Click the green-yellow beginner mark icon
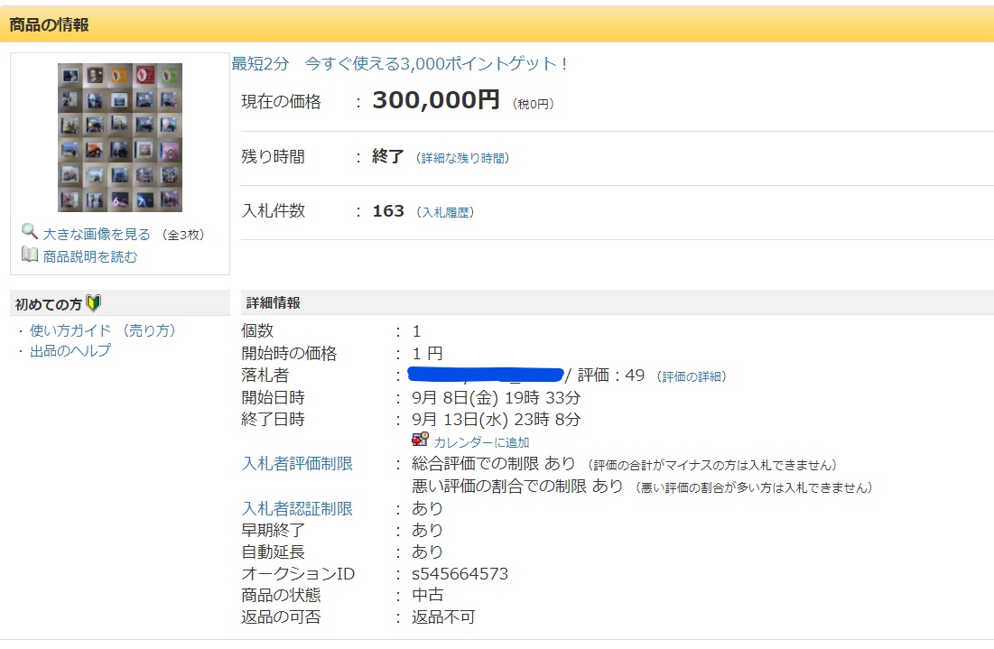Image resolution: width=994 pixels, height=649 pixels. click(94, 303)
